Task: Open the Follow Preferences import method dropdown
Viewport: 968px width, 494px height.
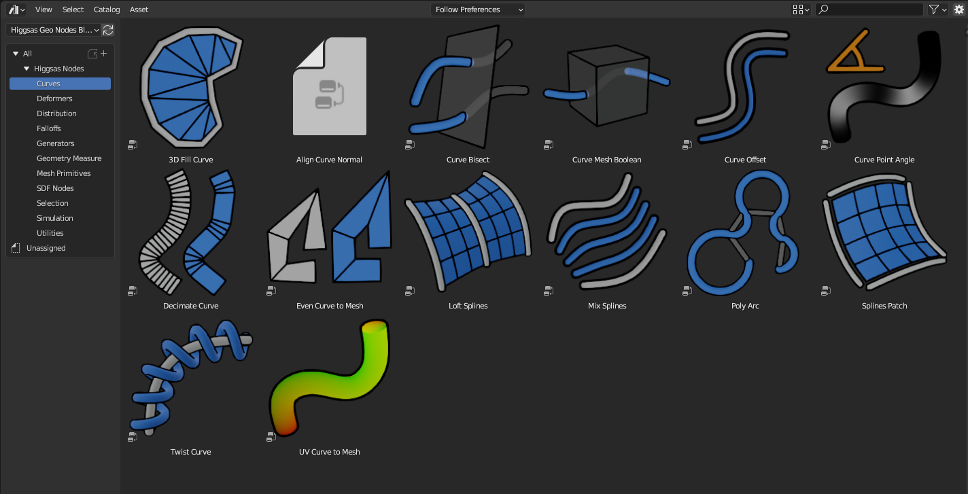Action: [x=478, y=9]
